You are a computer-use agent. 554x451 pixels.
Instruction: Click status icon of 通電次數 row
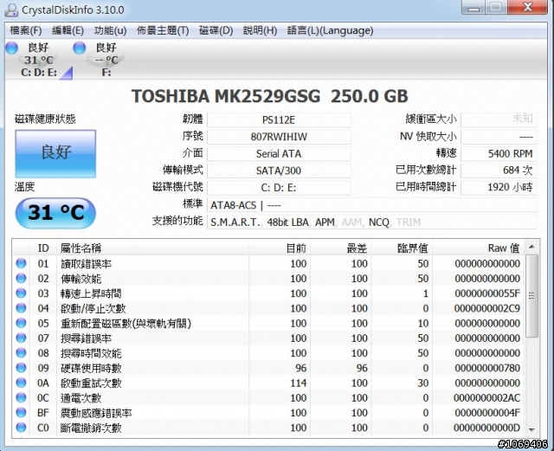point(21,397)
